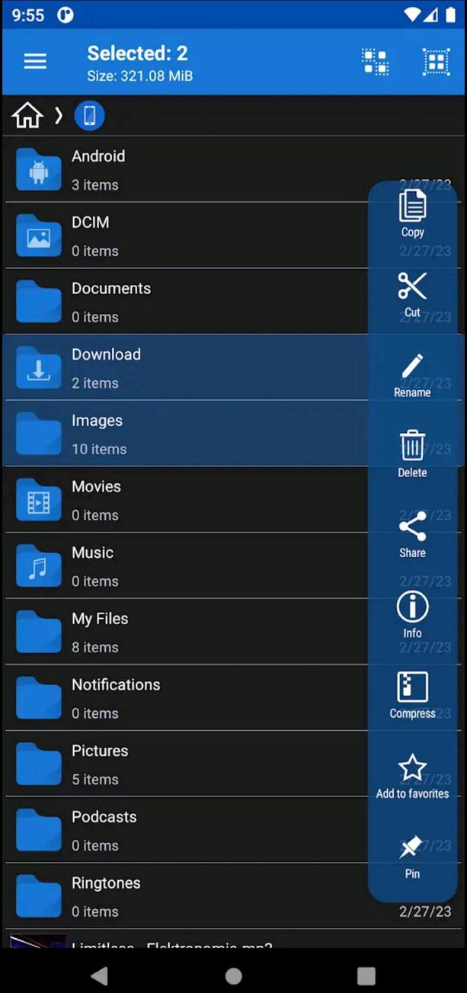Tap the Pictures folder icon
The image size is (467, 993).
click(x=38, y=764)
